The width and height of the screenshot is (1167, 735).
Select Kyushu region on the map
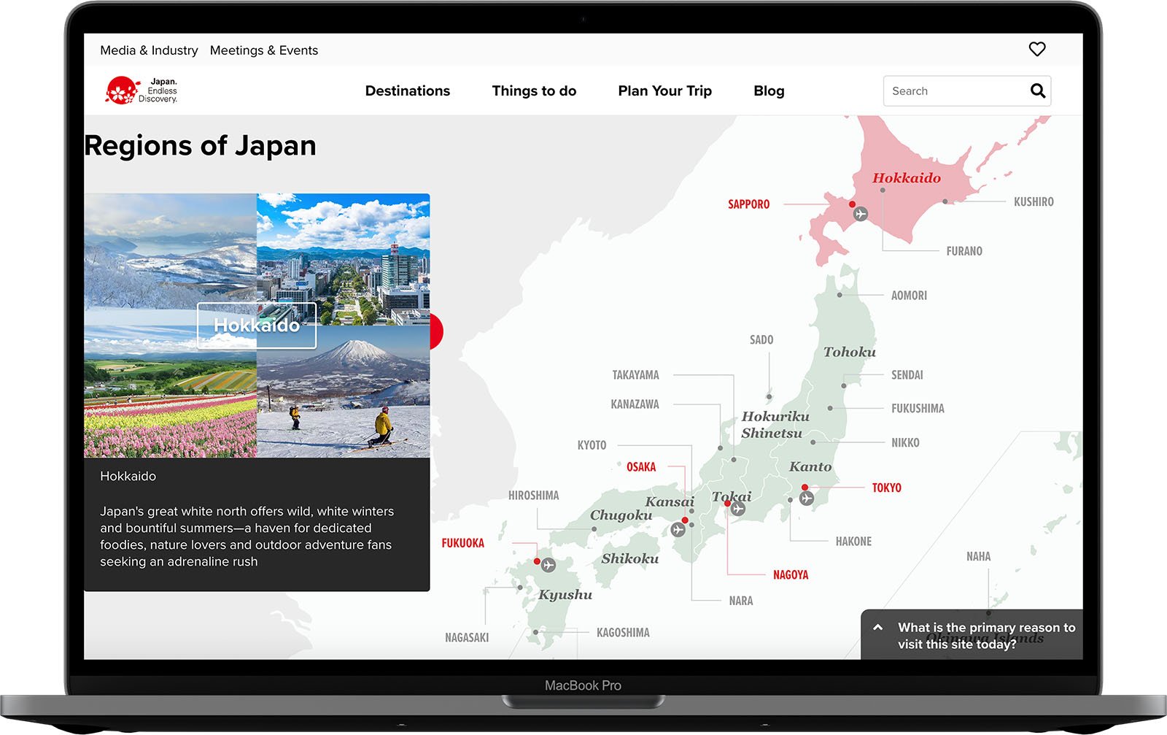click(565, 595)
